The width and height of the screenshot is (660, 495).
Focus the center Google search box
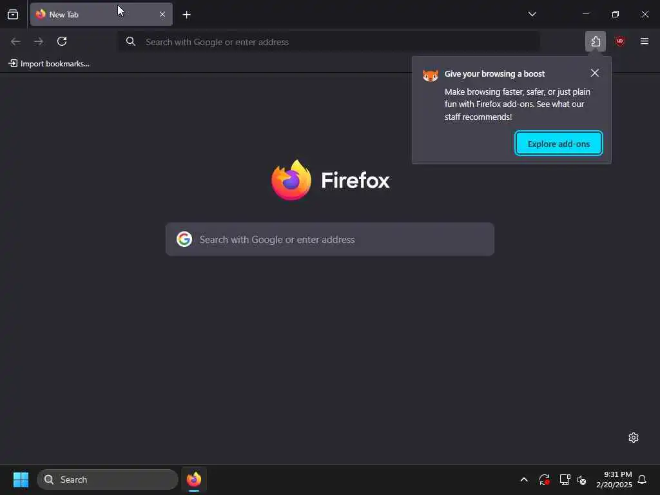click(329, 239)
